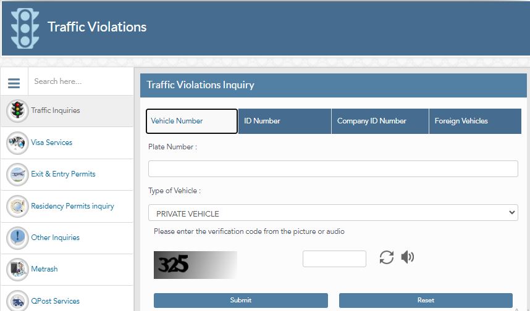This screenshot has height=311, width=530.
Task: Switch to the Vehicle Number tab
Action: (x=191, y=121)
